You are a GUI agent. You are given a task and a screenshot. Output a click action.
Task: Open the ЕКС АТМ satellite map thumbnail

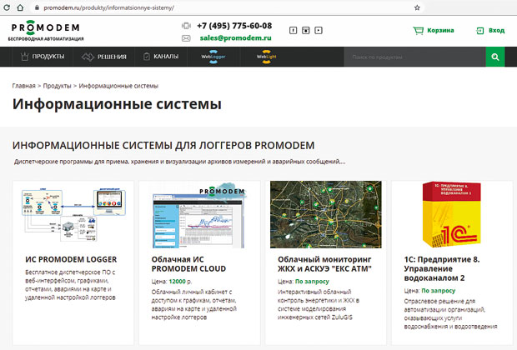coord(326,214)
